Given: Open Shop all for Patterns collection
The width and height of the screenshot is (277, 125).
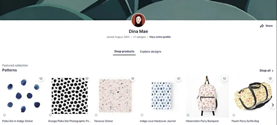Looking at the screenshot, I should [266, 71].
